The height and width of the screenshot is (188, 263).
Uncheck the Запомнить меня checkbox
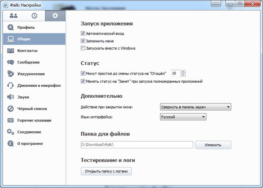(83, 41)
